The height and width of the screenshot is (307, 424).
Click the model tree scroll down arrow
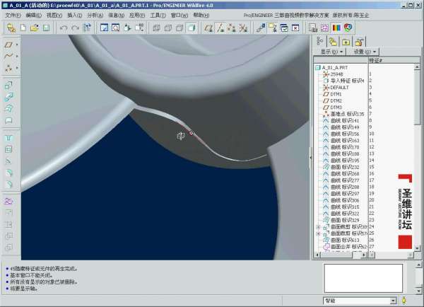417,248
